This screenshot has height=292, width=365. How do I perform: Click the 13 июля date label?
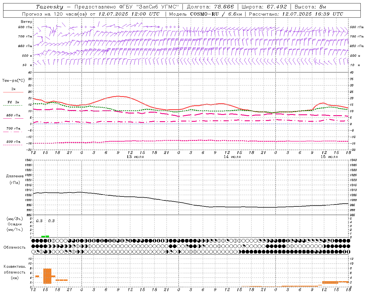coord(135,157)
